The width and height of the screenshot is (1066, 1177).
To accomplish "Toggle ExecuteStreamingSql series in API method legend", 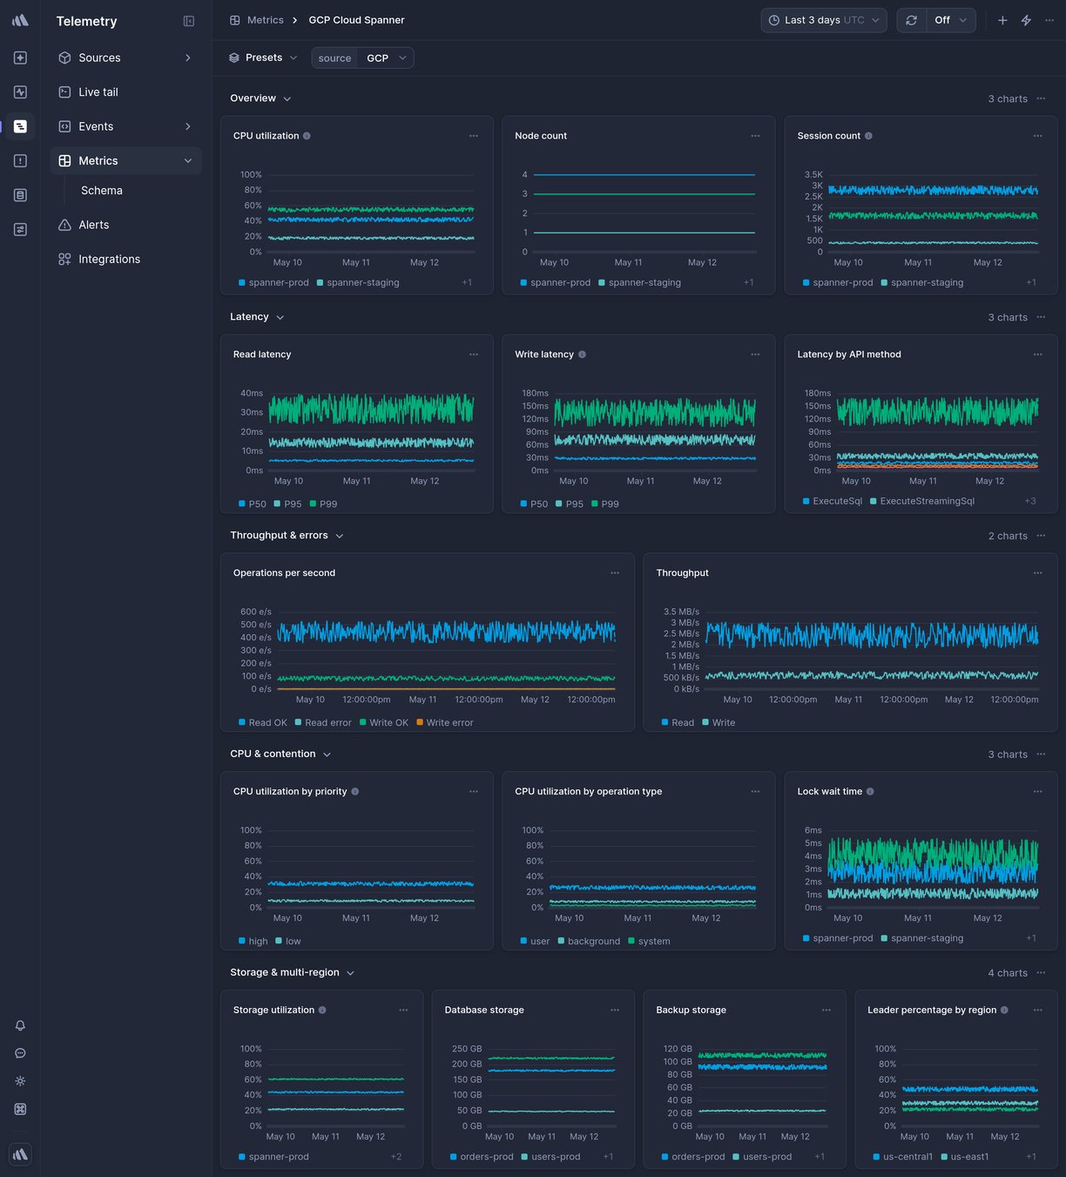I will pyautogui.click(x=922, y=501).
